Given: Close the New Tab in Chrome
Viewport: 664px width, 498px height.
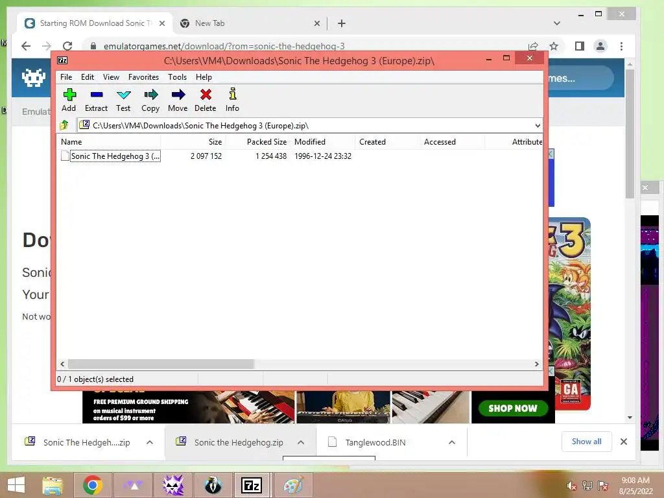Looking at the screenshot, I should [x=316, y=23].
